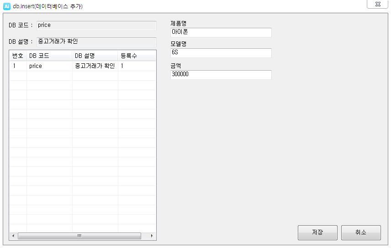This screenshot has width=391, height=248.
Task: Click the 저장 save button
Action: tap(317, 232)
